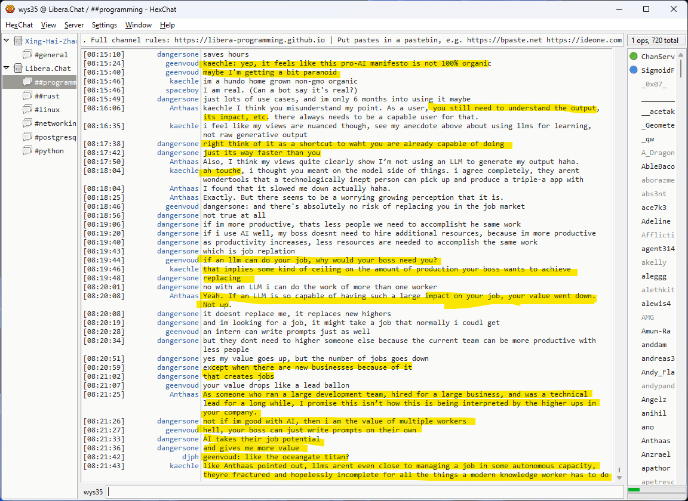Image resolution: width=688 pixels, height=501 pixels.
Task: Click the #python channel chat icon
Action: pyautogui.click(x=27, y=151)
